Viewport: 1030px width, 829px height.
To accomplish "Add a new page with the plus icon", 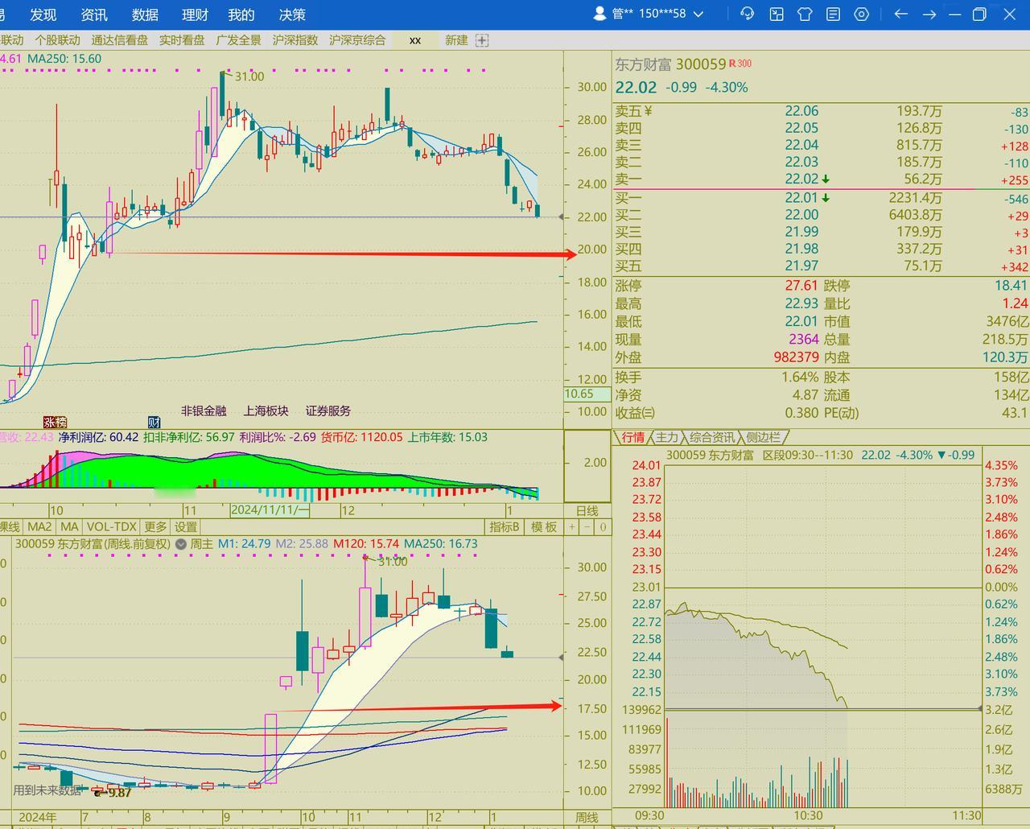I will [482, 40].
